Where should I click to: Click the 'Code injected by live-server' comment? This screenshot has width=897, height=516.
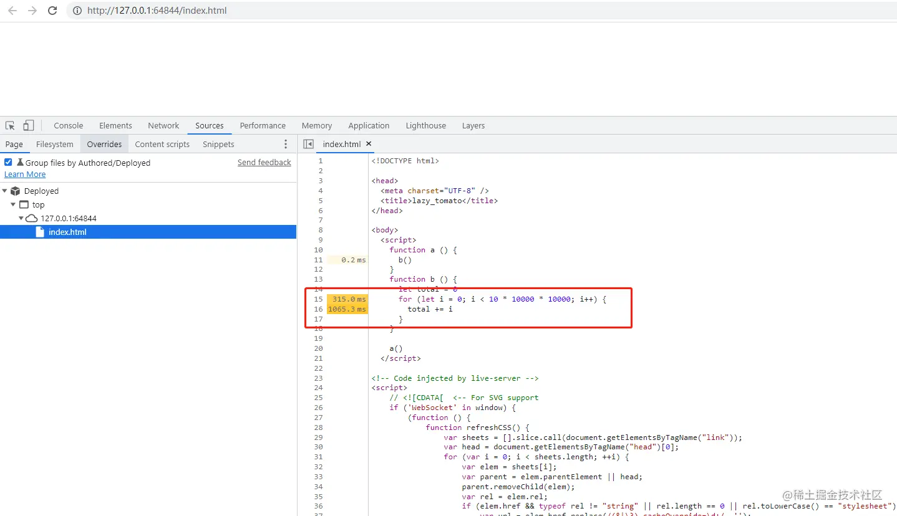pyautogui.click(x=455, y=378)
